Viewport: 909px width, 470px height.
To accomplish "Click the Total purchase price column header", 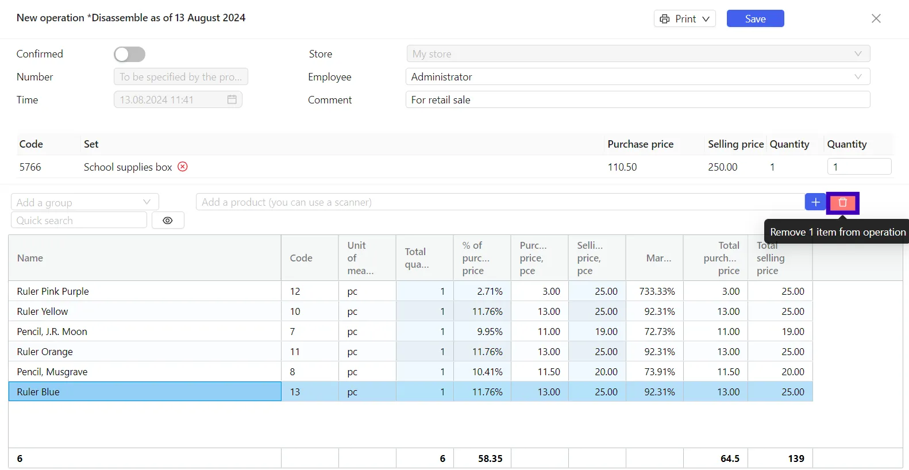I will 715,258.
